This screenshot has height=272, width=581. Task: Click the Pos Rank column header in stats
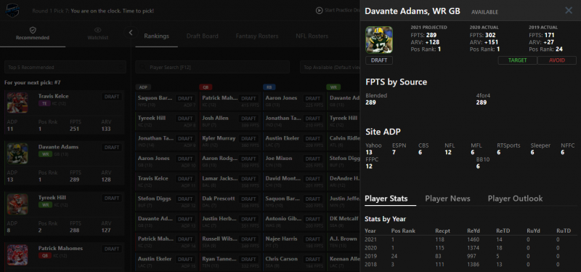coord(403,231)
